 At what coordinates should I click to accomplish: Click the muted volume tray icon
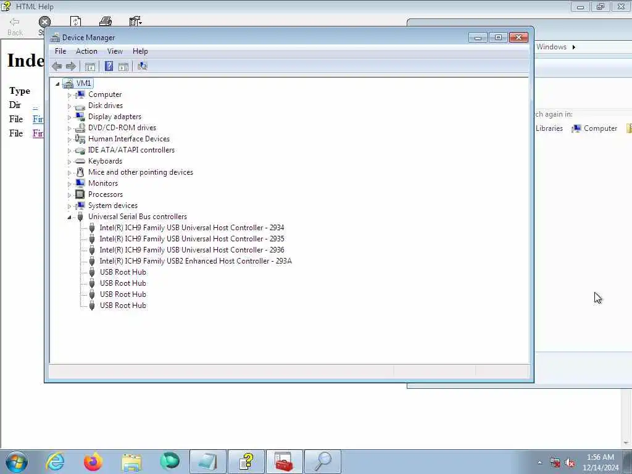[x=570, y=463]
